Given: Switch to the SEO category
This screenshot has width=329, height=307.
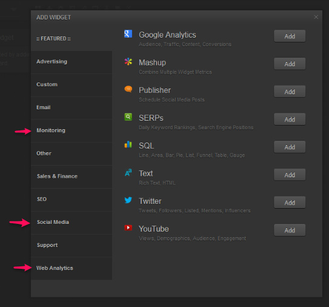Looking at the screenshot, I should pos(71,200).
